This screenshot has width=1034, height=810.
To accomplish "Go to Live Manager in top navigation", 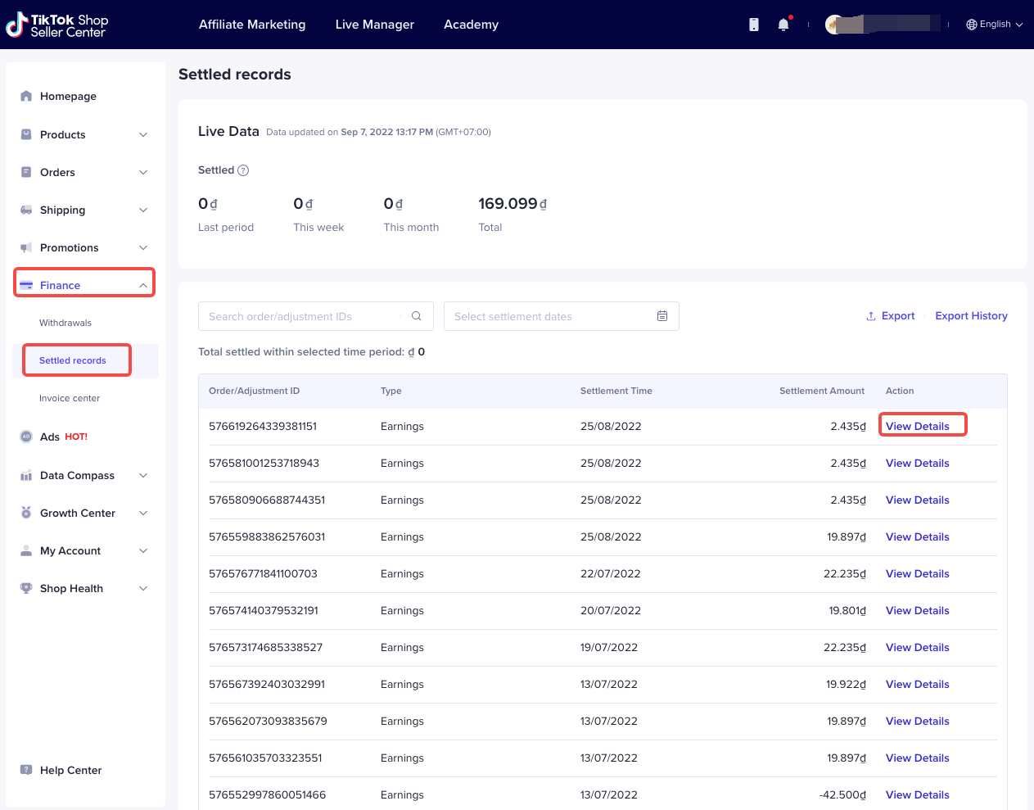I will (375, 25).
